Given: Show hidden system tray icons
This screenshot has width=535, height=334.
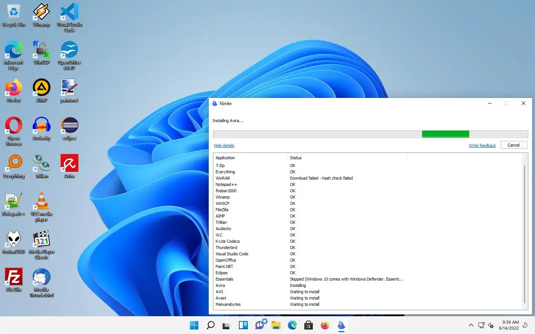Looking at the screenshot, I should (x=471, y=325).
